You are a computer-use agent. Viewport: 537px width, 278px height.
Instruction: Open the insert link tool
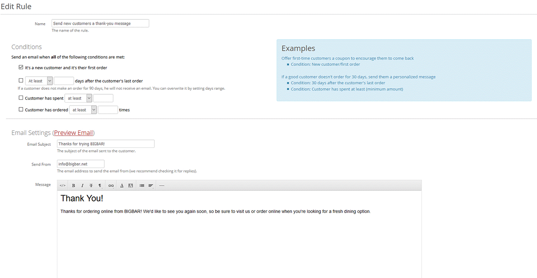tap(111, 185)
